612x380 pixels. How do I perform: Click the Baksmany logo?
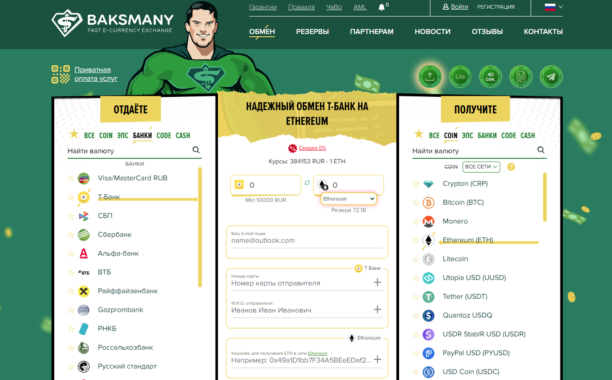tap(113, 23)
